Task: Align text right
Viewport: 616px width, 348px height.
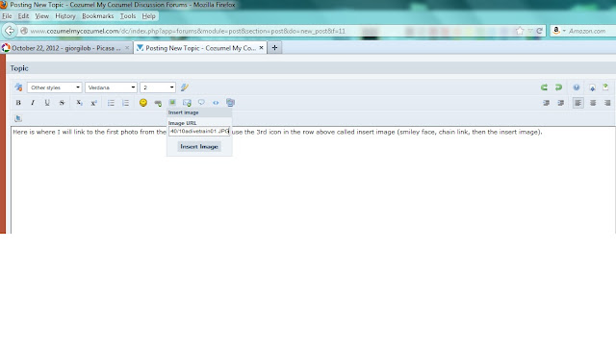Action: click(607, 103)
